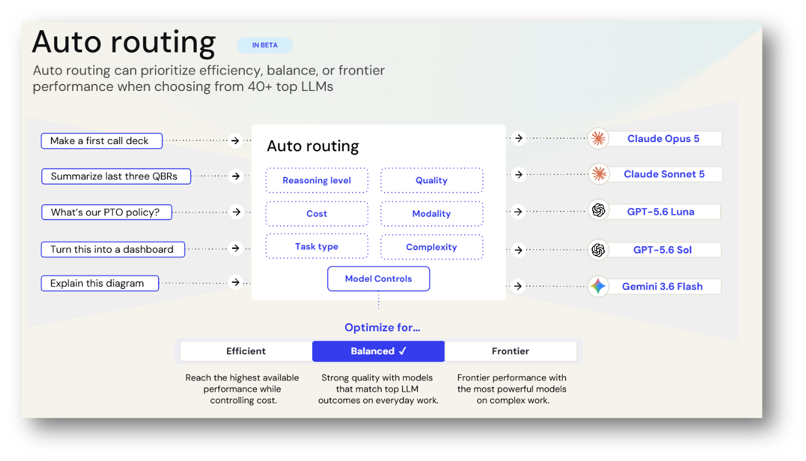806x461 pixels.
Task: Select the 'What's our PTO policy?' prompt
Action: pos(107,212)
